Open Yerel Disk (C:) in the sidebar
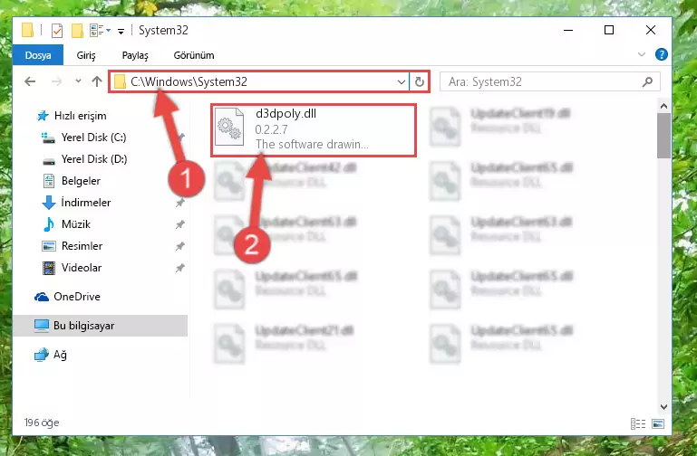This screenshot has height=456, width=697. click(93, 138)
